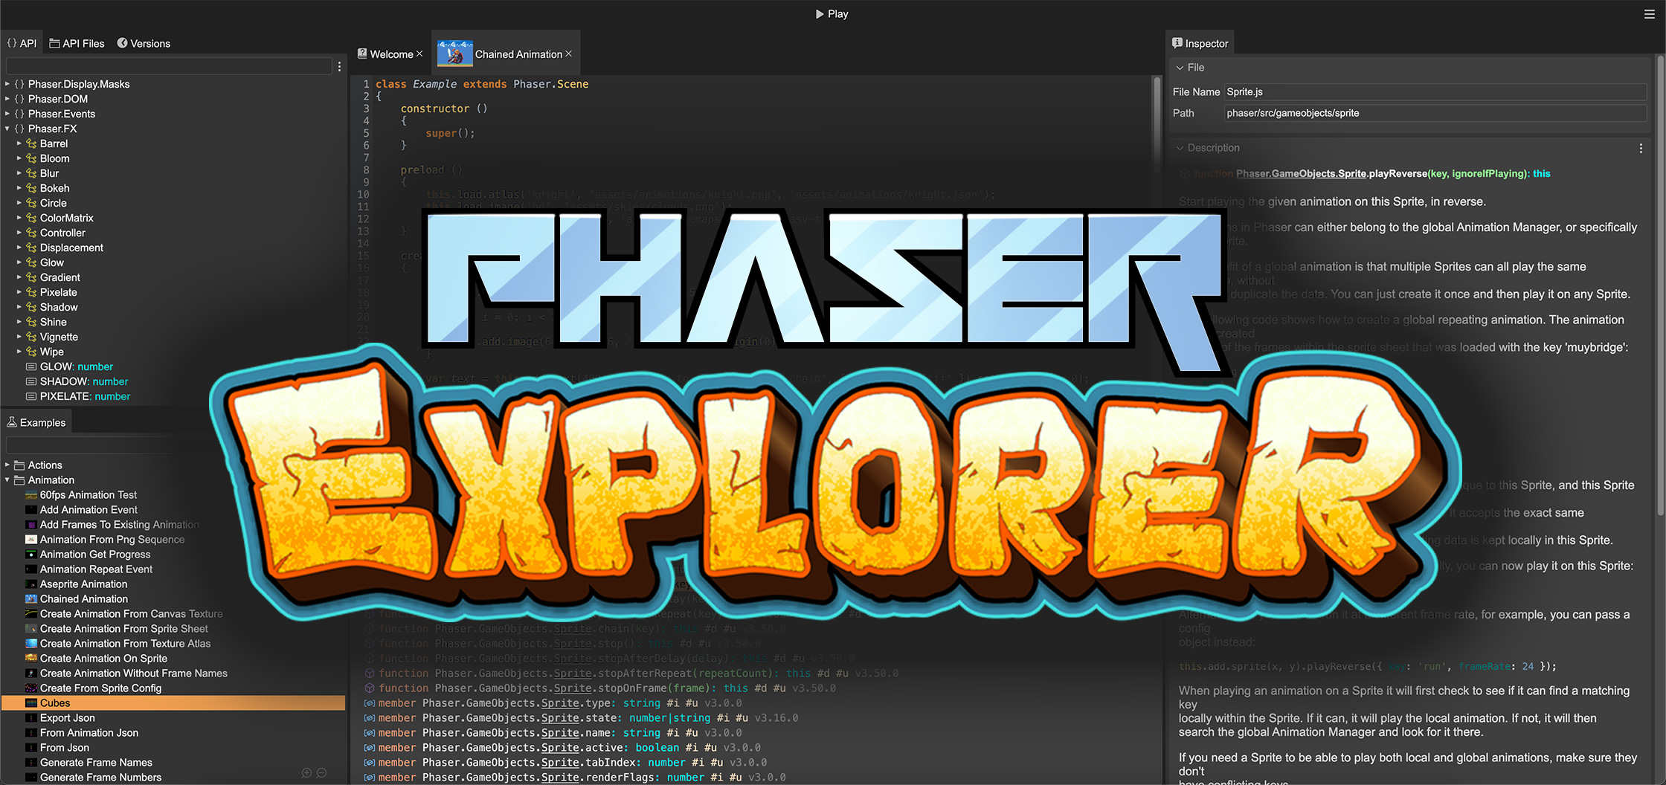Select Shadow in API tree
This screenshot has height=785, width=1666.
coord(59,307)
